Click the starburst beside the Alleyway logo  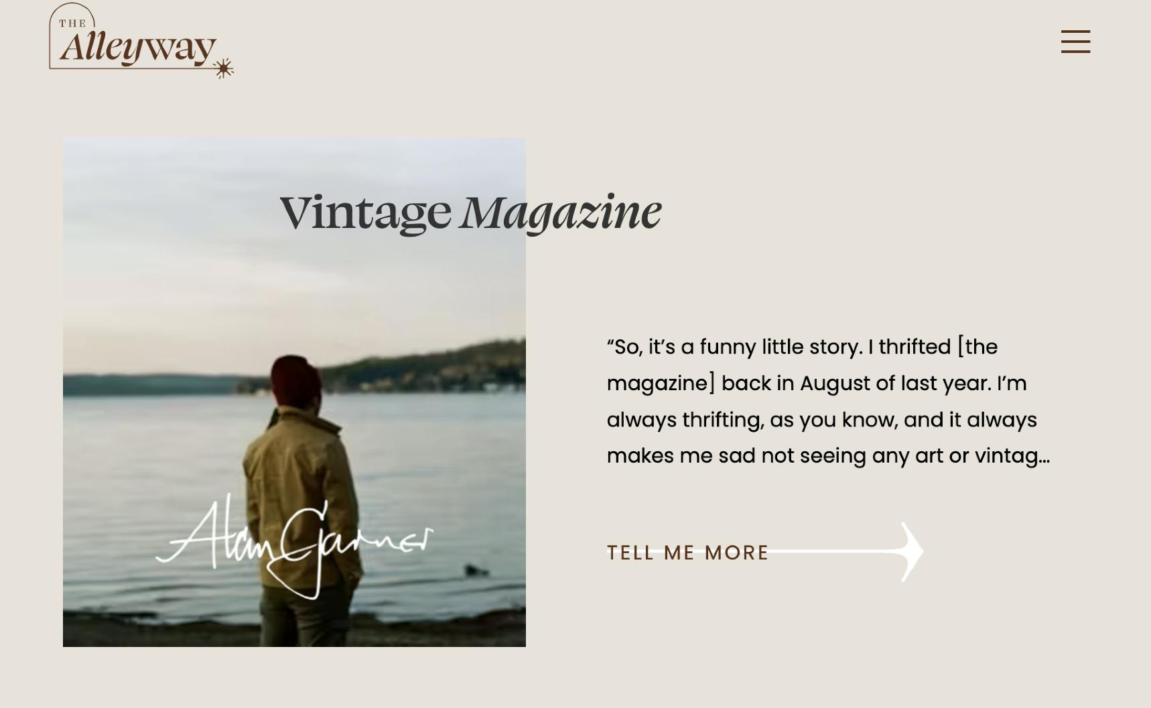tap(223, 68)
